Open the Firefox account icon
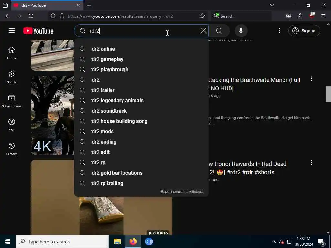 pyautogui.click(x=288, y=16)
